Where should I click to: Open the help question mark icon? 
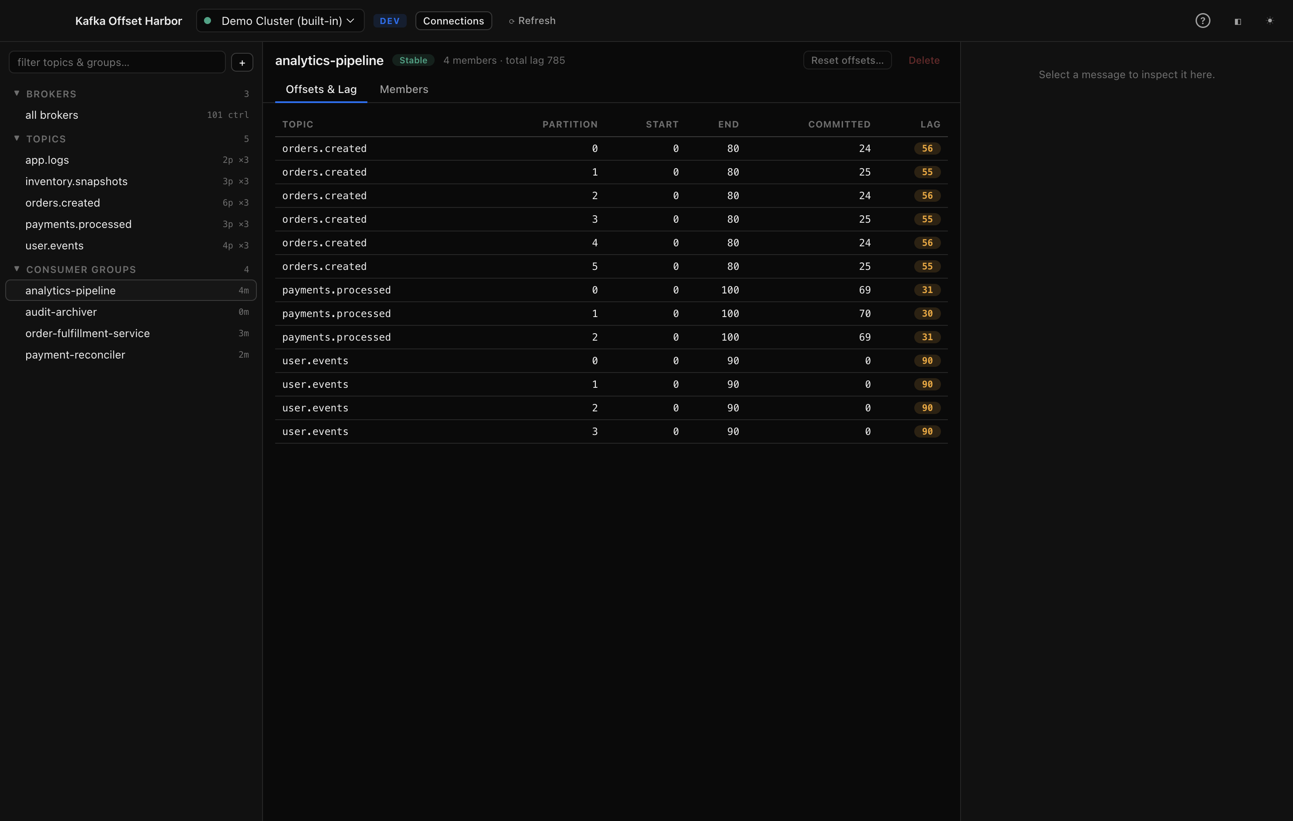(x=1202, y=21)
